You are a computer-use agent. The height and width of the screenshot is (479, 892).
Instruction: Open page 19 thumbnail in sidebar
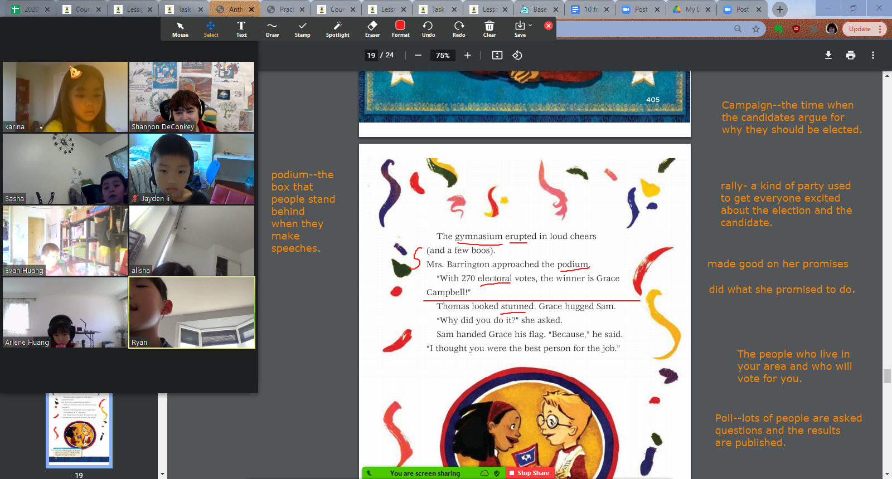pyautogui.click(x=79, y=430)
